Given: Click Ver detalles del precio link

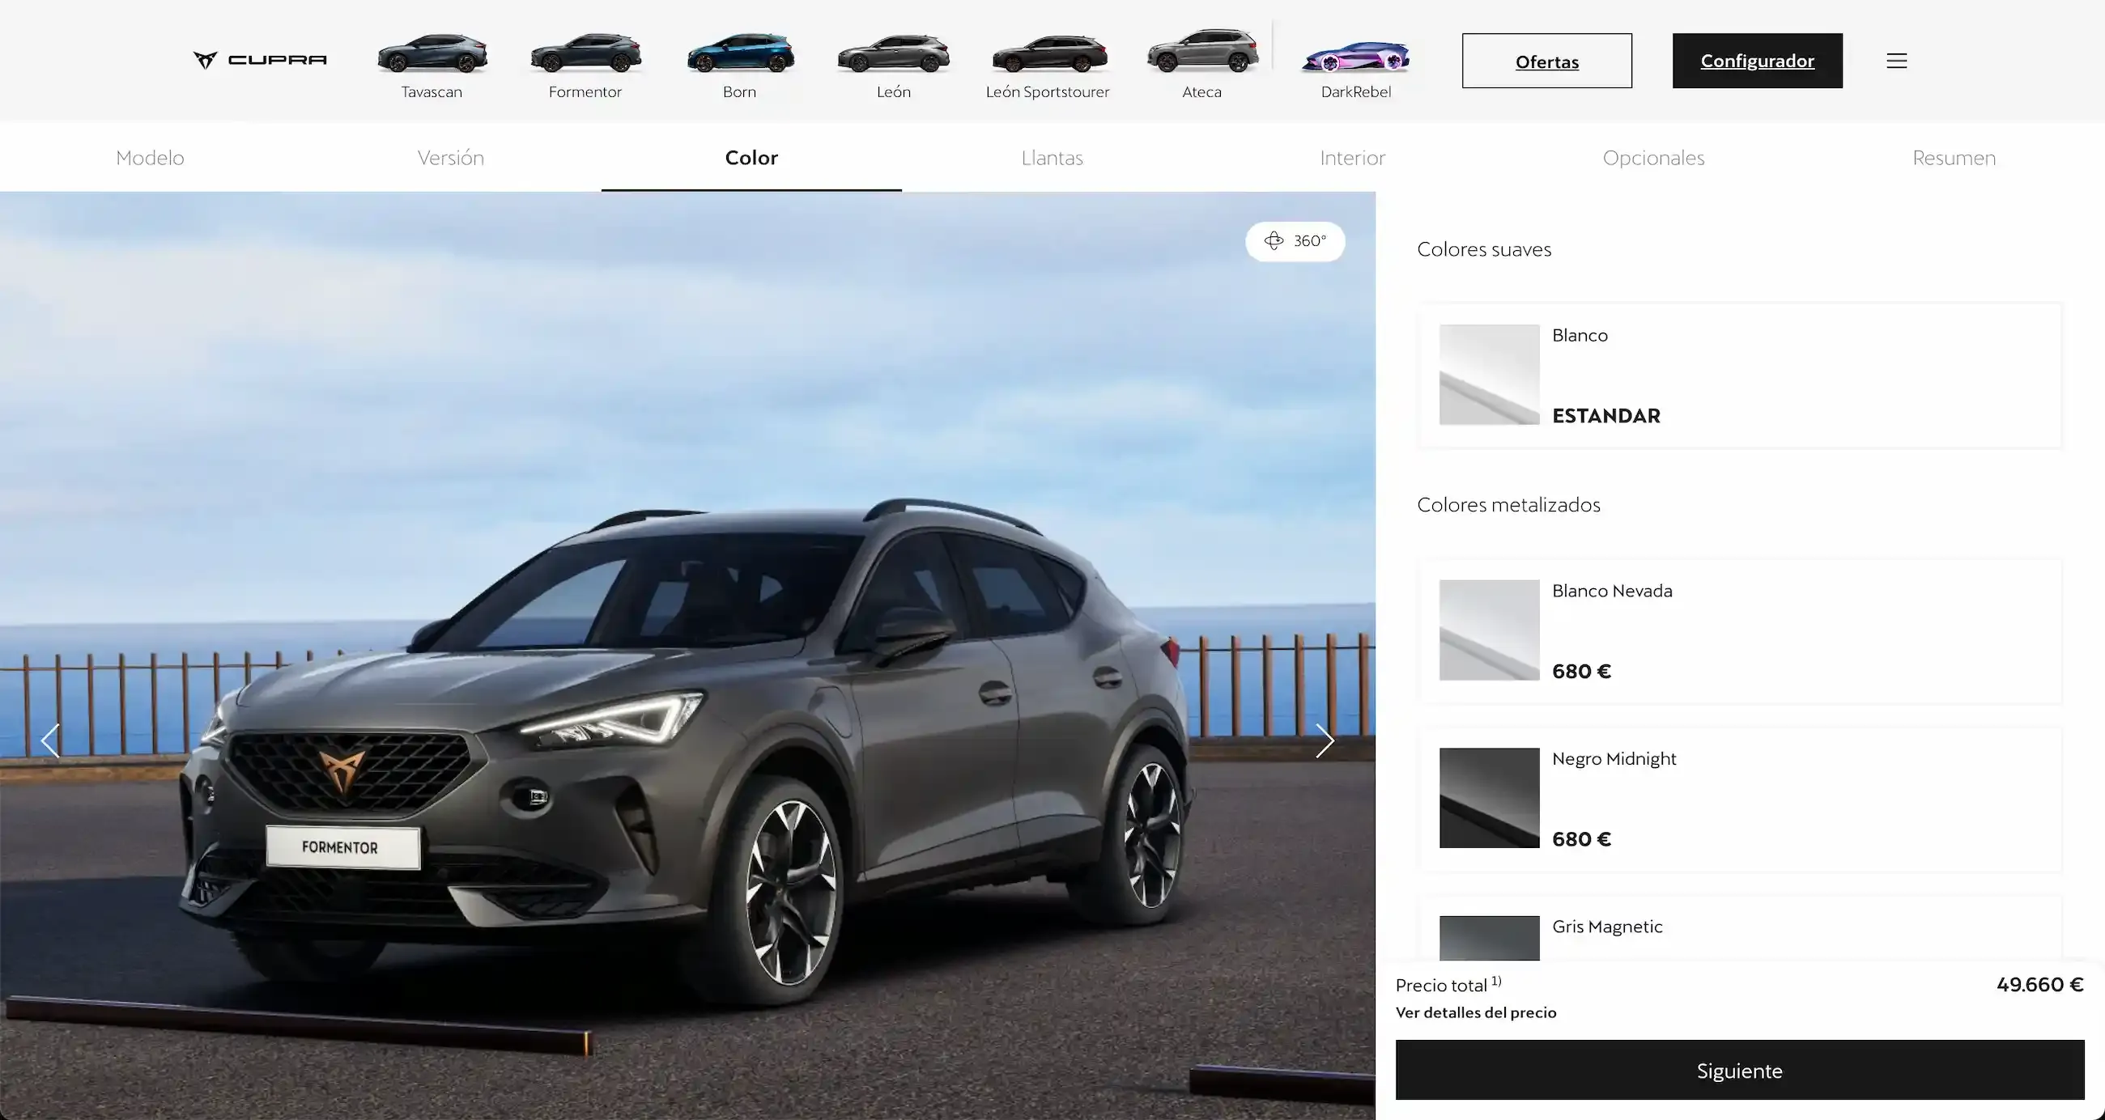Looking at the screenshot, I should pos(1476,1012).
